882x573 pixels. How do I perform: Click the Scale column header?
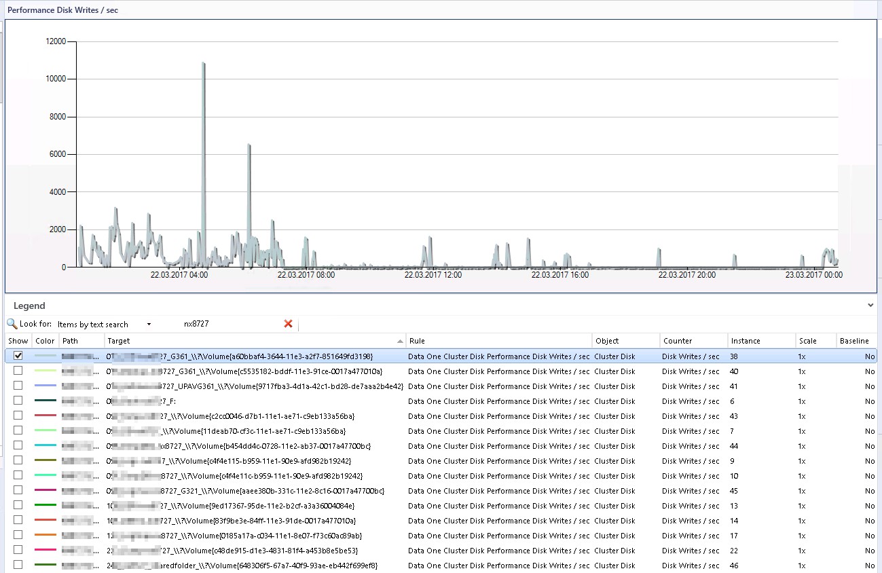[x=815, y=341]
